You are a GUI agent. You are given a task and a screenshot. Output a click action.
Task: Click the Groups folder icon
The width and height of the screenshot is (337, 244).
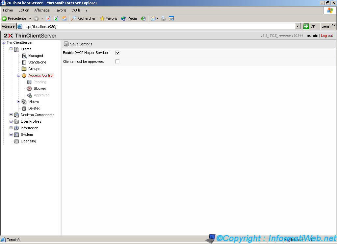pos(24,69)
